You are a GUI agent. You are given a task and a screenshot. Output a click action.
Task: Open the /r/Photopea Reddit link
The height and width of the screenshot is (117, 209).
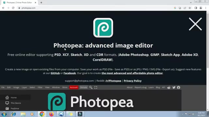(x=113, y=81)
